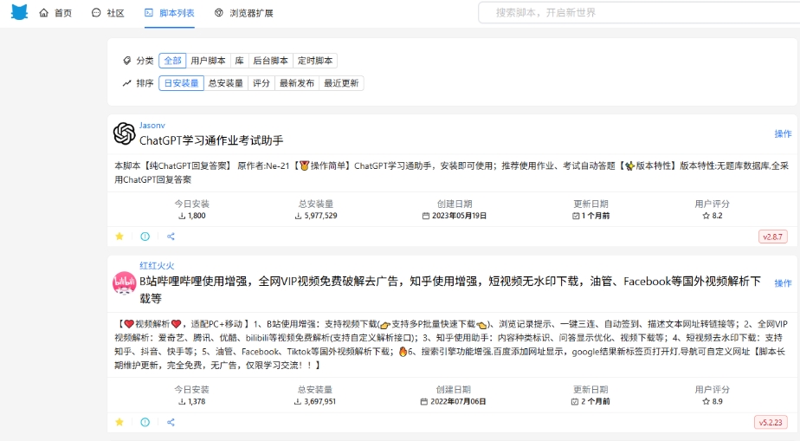Select 用户脚本 category filter

point(208,61)
